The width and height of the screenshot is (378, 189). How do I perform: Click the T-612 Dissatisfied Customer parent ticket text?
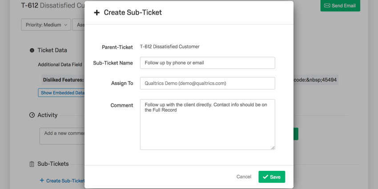click(x=170, y=47)
